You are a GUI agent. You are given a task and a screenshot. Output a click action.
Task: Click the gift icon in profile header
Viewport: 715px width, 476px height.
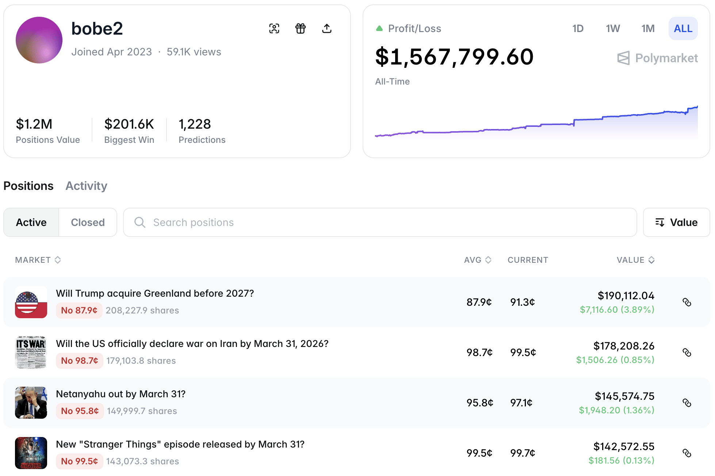[300, 28]
